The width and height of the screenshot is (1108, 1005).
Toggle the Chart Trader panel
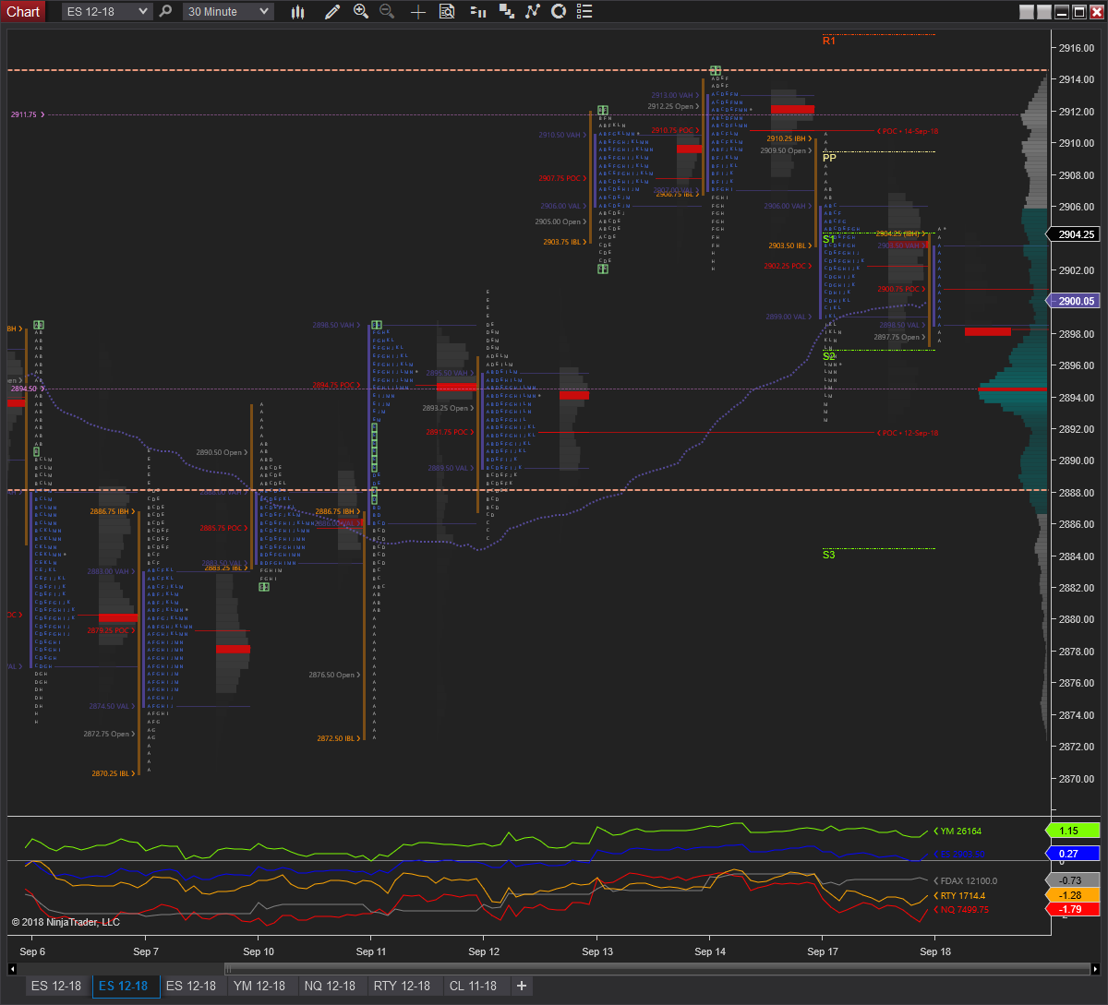tap(478, 11)
